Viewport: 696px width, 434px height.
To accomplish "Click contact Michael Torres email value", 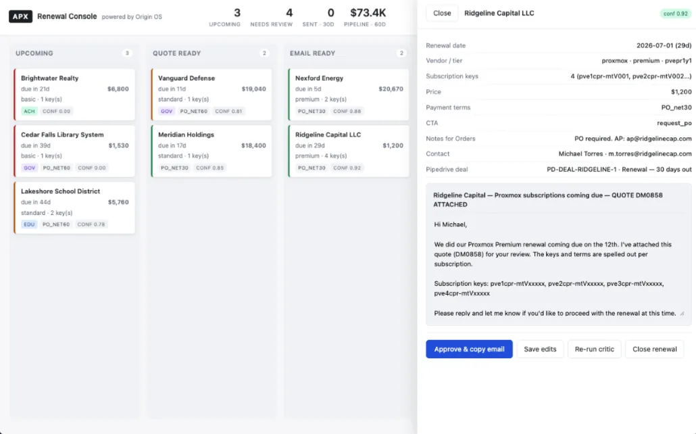I will [625, 153].
